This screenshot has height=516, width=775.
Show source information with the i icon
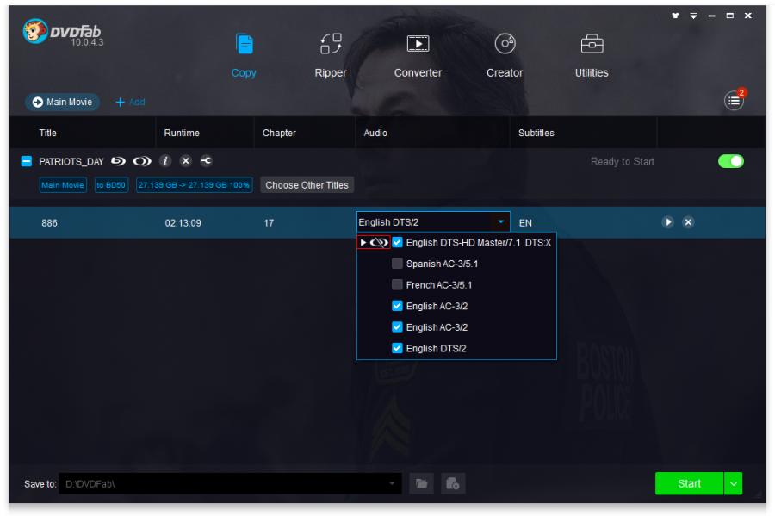(x=165, y=161)
